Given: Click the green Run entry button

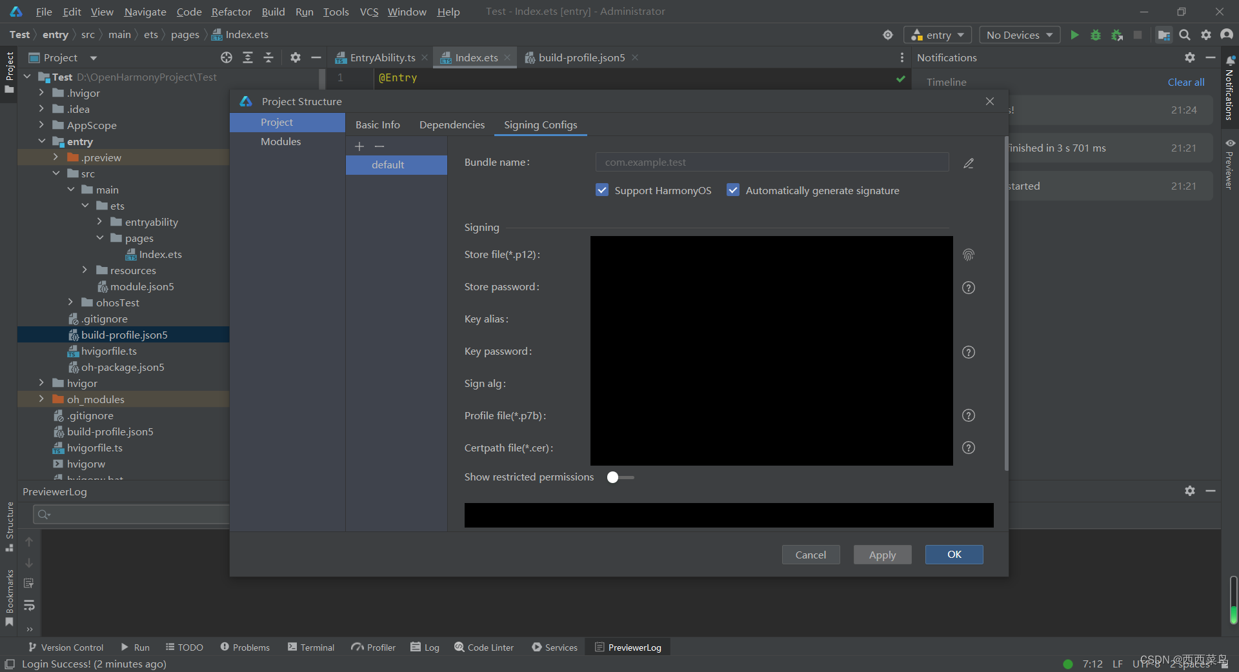Looking at the screenshot, I should coord(1074,35).
